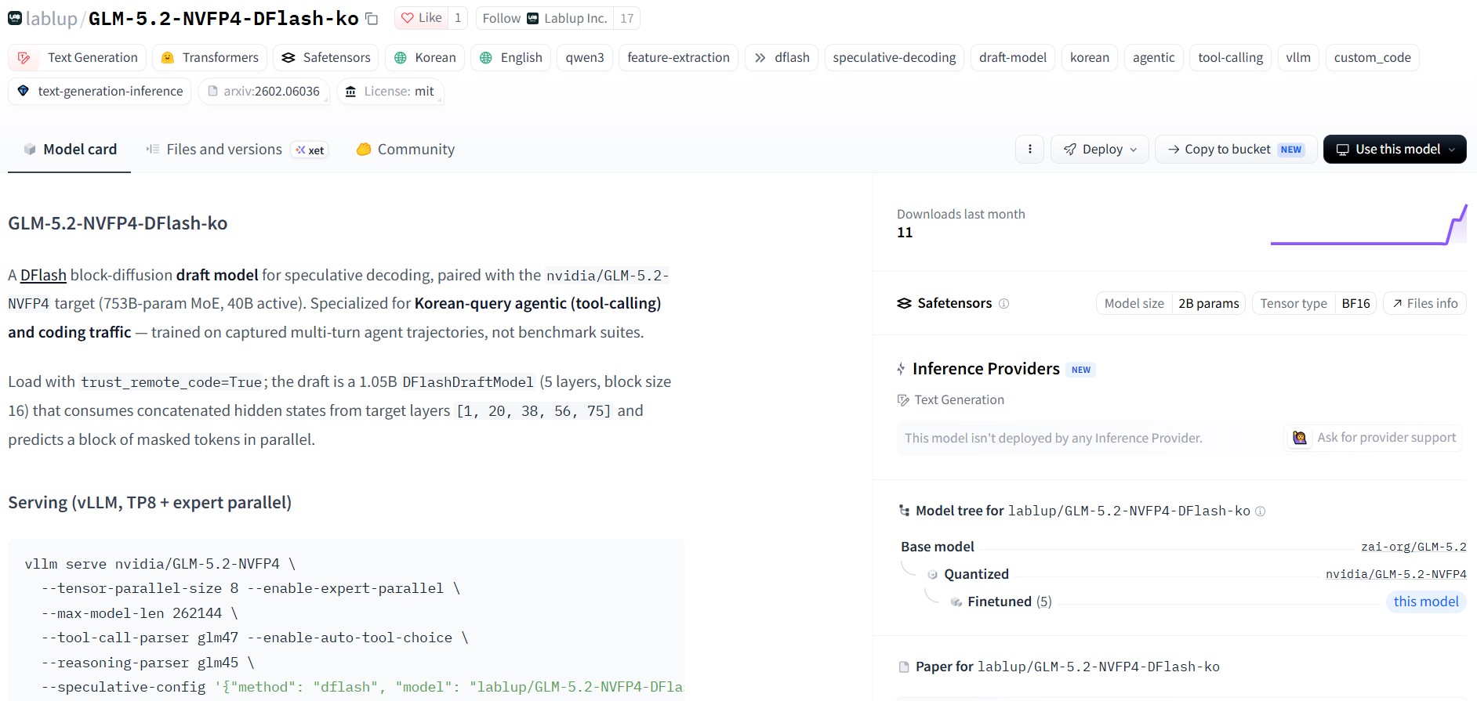Click the Lablup follower count 17
The height and width of the screenshot is (701, 1477).
click(x=626, y=18)
